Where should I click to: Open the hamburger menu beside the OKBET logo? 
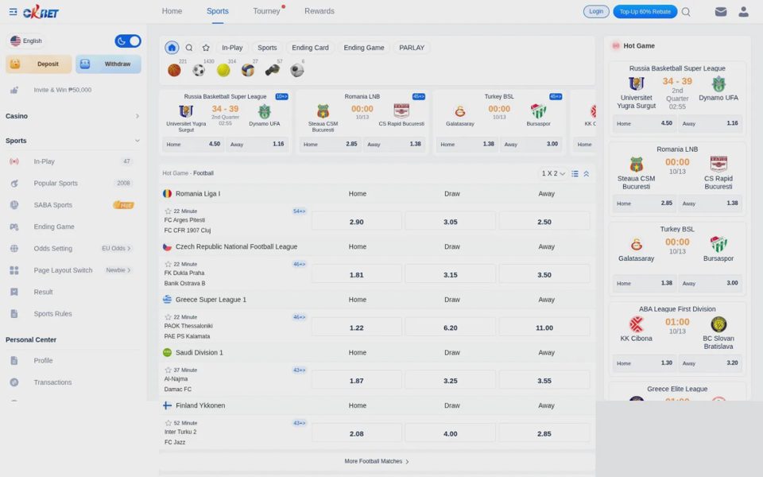[x=14, y=12]
